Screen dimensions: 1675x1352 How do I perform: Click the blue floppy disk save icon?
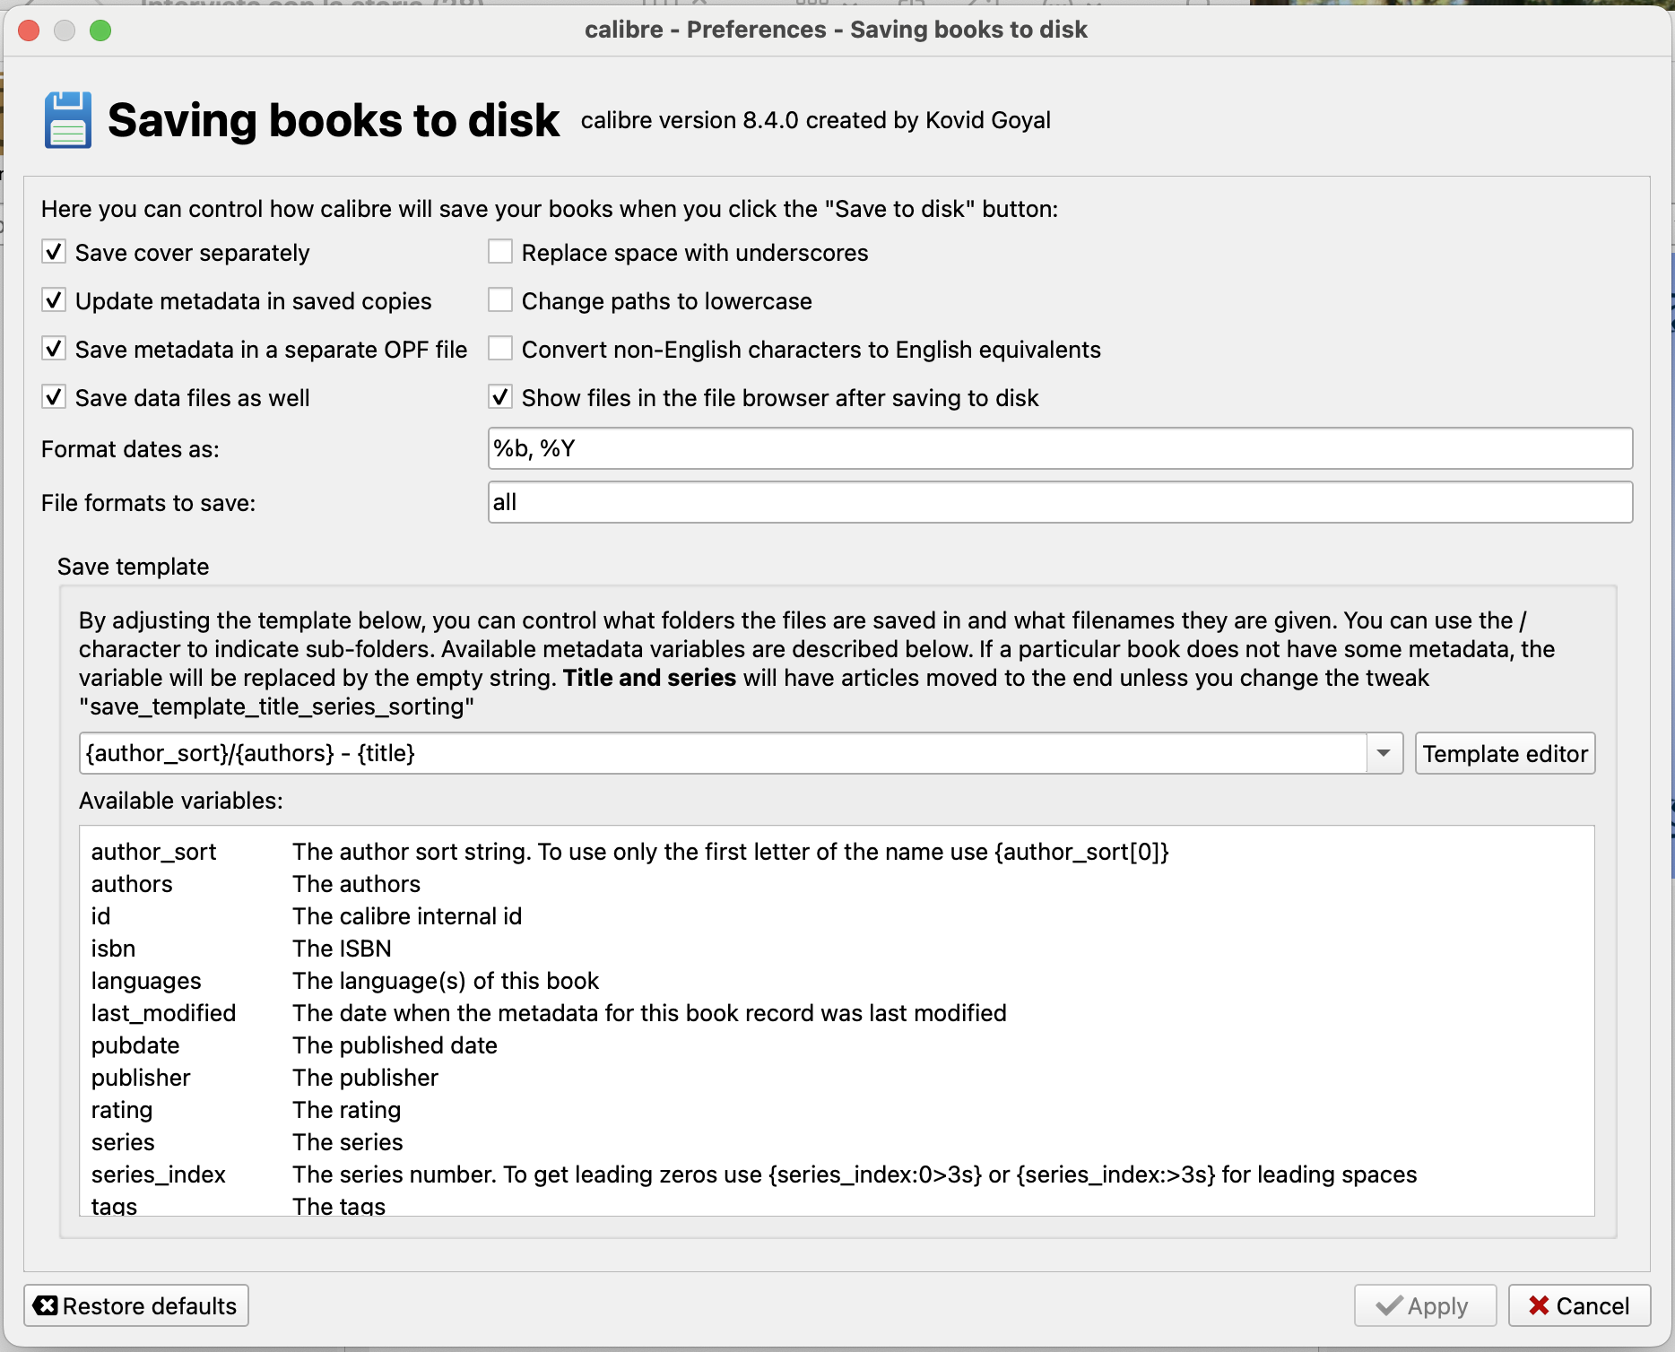point(67,120)
